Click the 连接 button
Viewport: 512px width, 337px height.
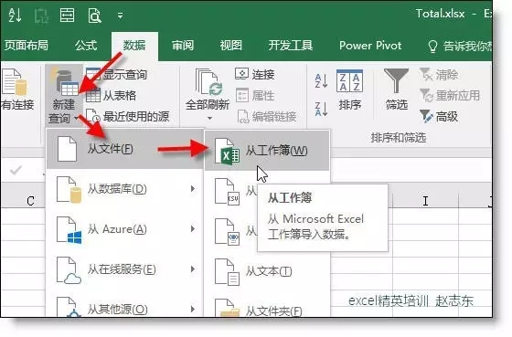(x=255, y=75)
